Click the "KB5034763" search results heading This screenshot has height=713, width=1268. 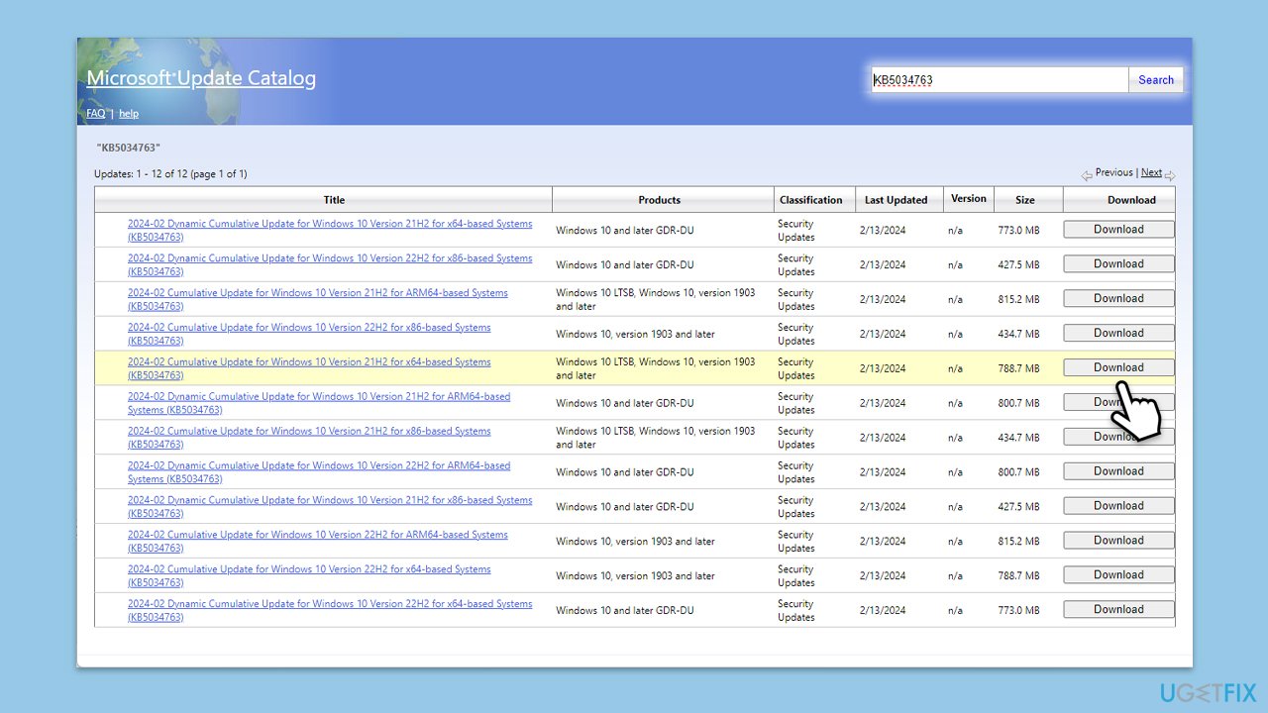point(128,148)
